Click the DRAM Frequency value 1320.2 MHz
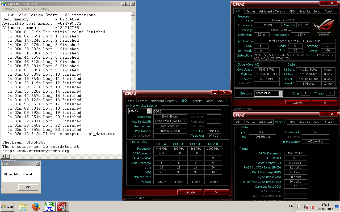The width and height of the screenshot is (340, 212). [296, 153]
